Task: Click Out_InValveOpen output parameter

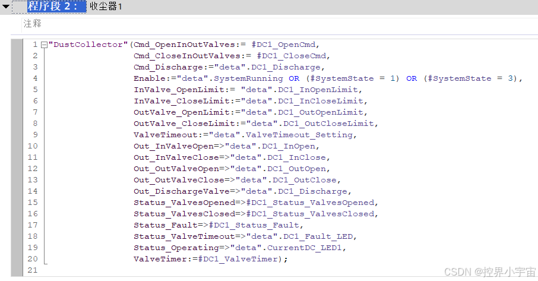Action: tap(173, 147)
